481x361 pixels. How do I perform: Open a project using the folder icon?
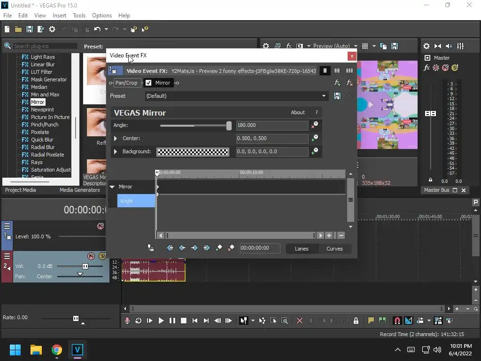click(x=18, y=29)
